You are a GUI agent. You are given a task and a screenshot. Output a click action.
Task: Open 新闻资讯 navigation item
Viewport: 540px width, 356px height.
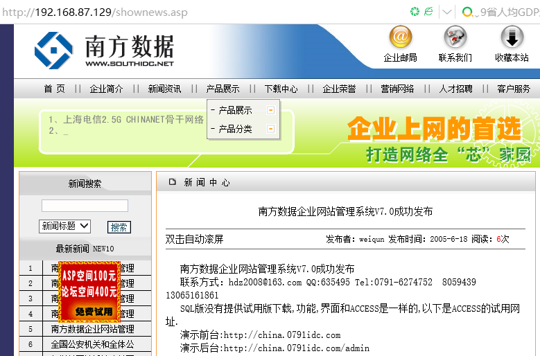click(x=164, y=89)
